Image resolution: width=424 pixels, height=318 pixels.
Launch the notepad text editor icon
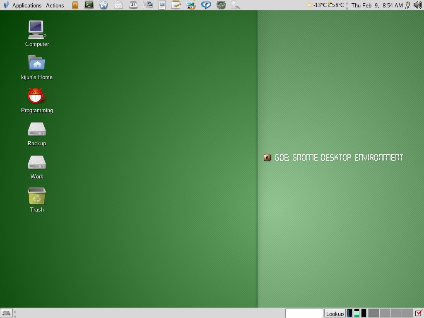(x=176, y=5)
